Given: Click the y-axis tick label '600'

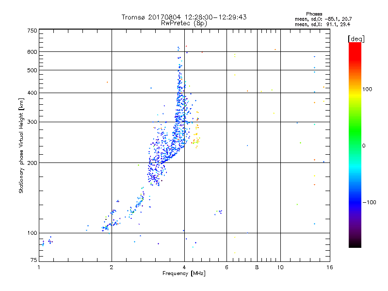Looking at the screenshot, I should (32, 52).
